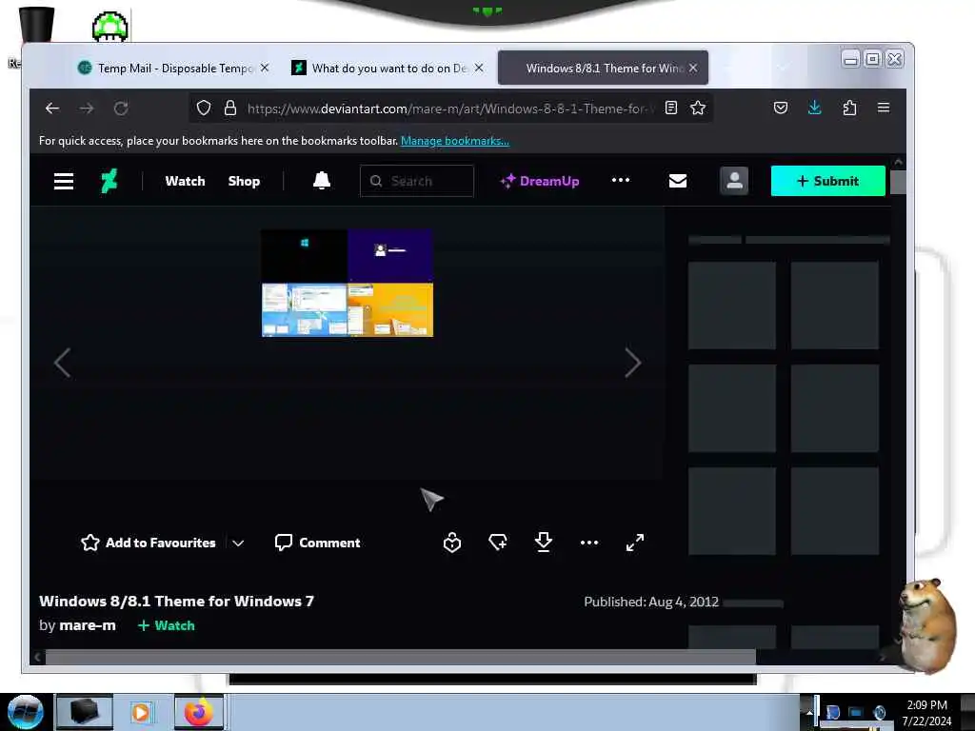Screen dimensions: 975x731
Task: Close the 'What do you want' tab
Action: [479, 68]
